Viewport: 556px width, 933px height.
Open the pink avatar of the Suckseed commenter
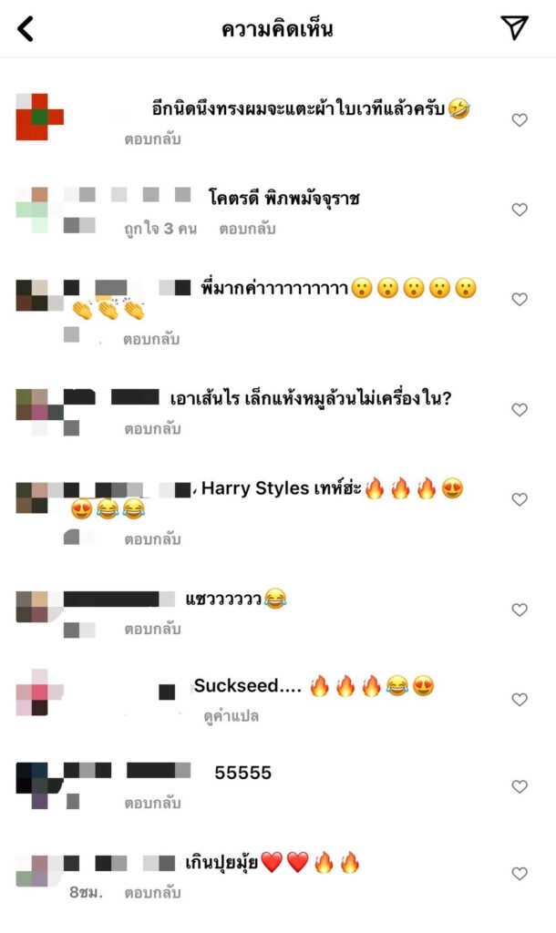click(x=39, y=692)
